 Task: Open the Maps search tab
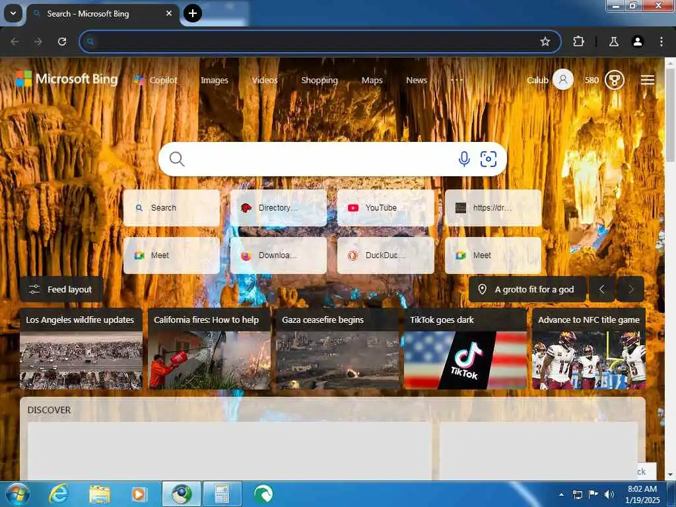click(372, 80)
